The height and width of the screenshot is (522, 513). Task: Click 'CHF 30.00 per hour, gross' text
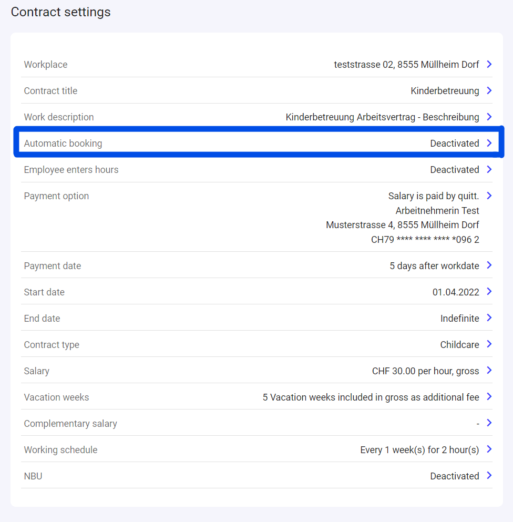(x=425, y=371)
